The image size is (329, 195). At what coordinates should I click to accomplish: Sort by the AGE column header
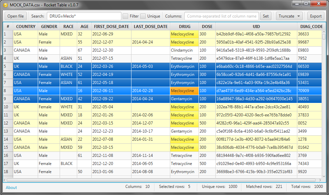pyautogui.click(x=84, y=26)
